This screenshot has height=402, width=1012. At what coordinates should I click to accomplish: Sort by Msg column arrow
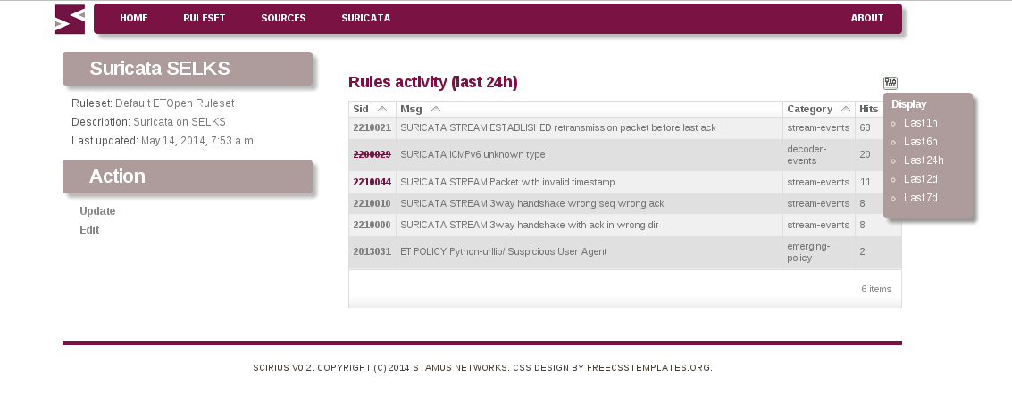[436, 109]
